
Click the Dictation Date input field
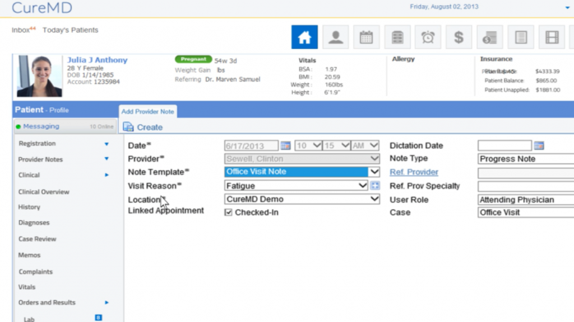pos(504,145)
